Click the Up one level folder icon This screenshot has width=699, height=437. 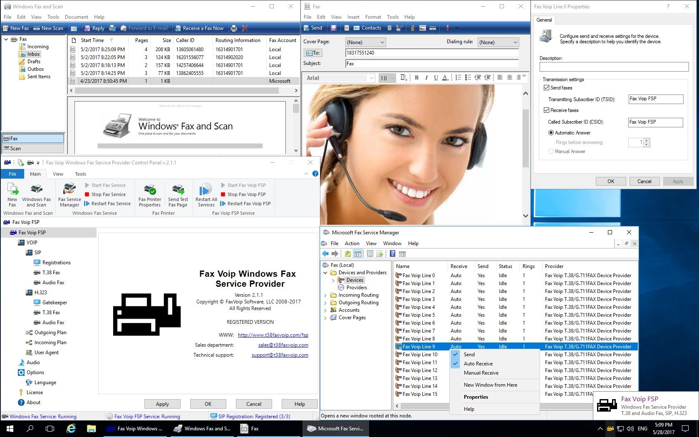pos(347,254)
